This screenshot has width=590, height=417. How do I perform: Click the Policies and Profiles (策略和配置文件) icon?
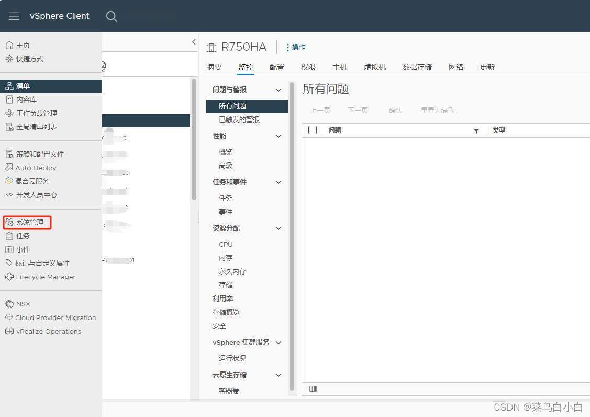pyautogui.click(x=9, y=154)
